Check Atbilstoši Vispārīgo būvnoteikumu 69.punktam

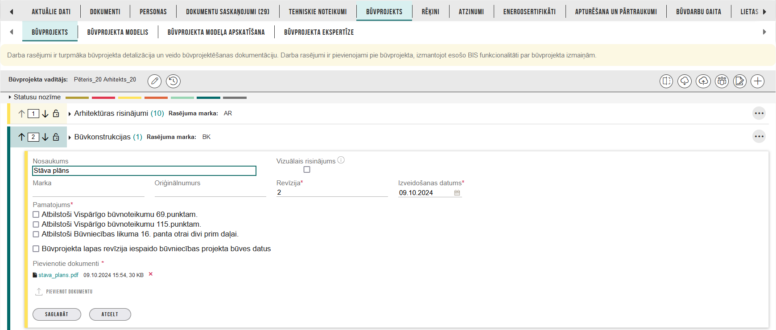36,215
